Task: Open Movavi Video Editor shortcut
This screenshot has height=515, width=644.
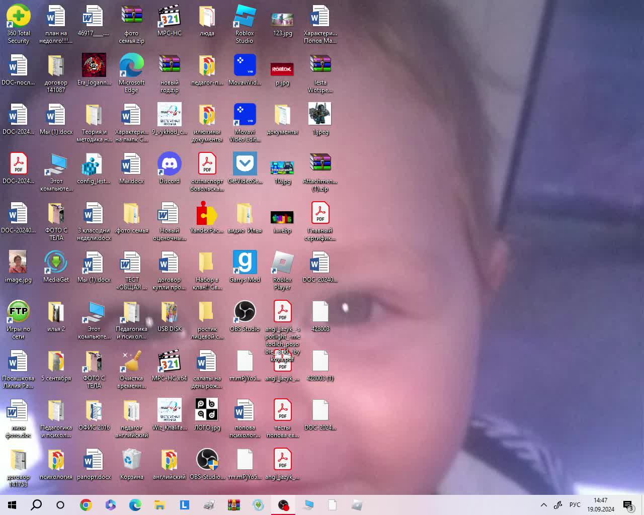Action: tap(245, 122)
